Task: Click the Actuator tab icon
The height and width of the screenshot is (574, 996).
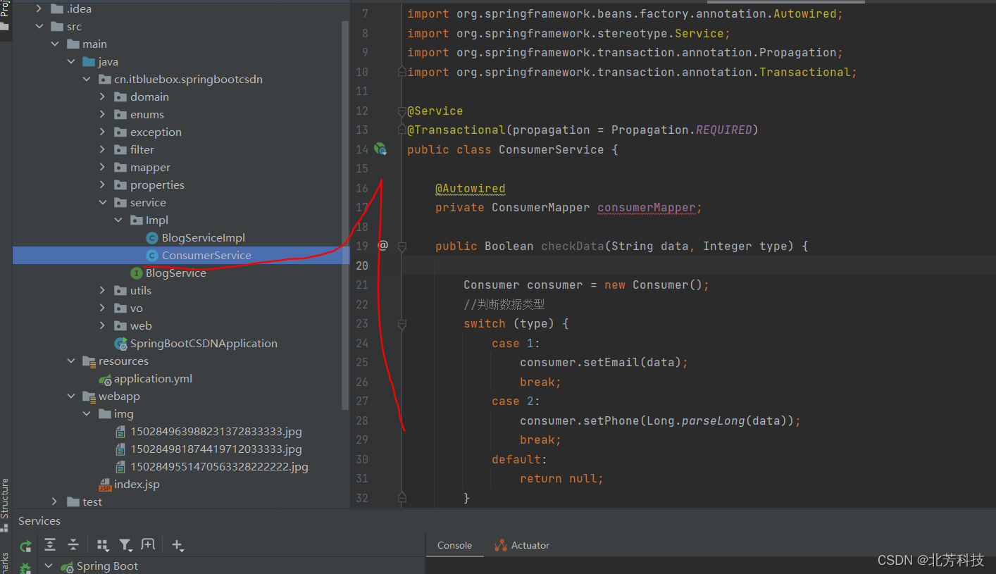Action: pyautogui.click(x=501, y=545)
